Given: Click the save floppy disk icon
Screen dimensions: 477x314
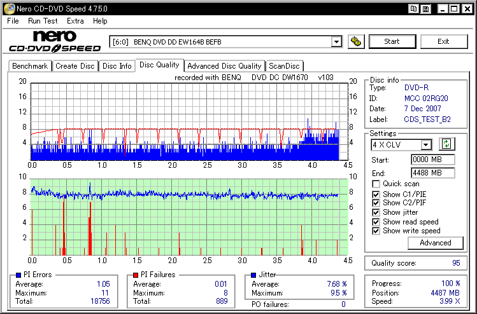Looking at the screenshot, I should [425, 8].
